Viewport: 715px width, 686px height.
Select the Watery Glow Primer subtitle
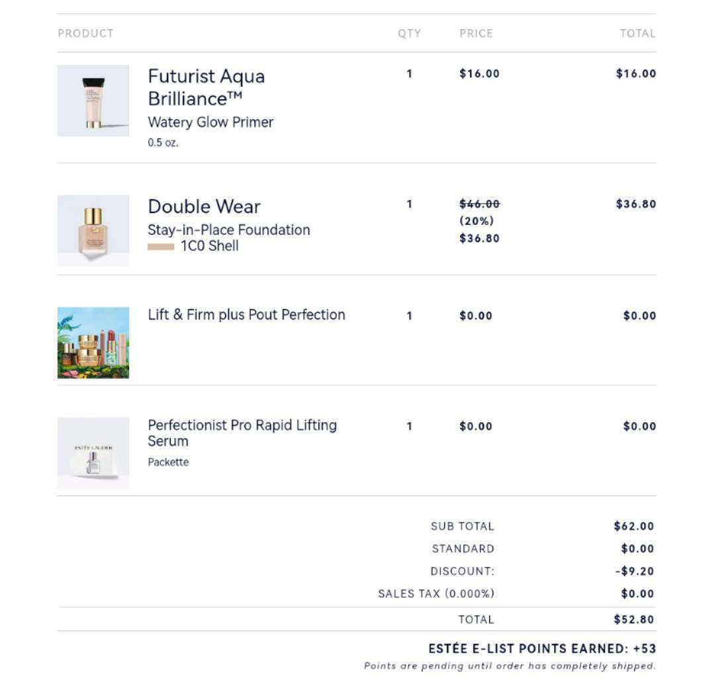coord(211,122)
